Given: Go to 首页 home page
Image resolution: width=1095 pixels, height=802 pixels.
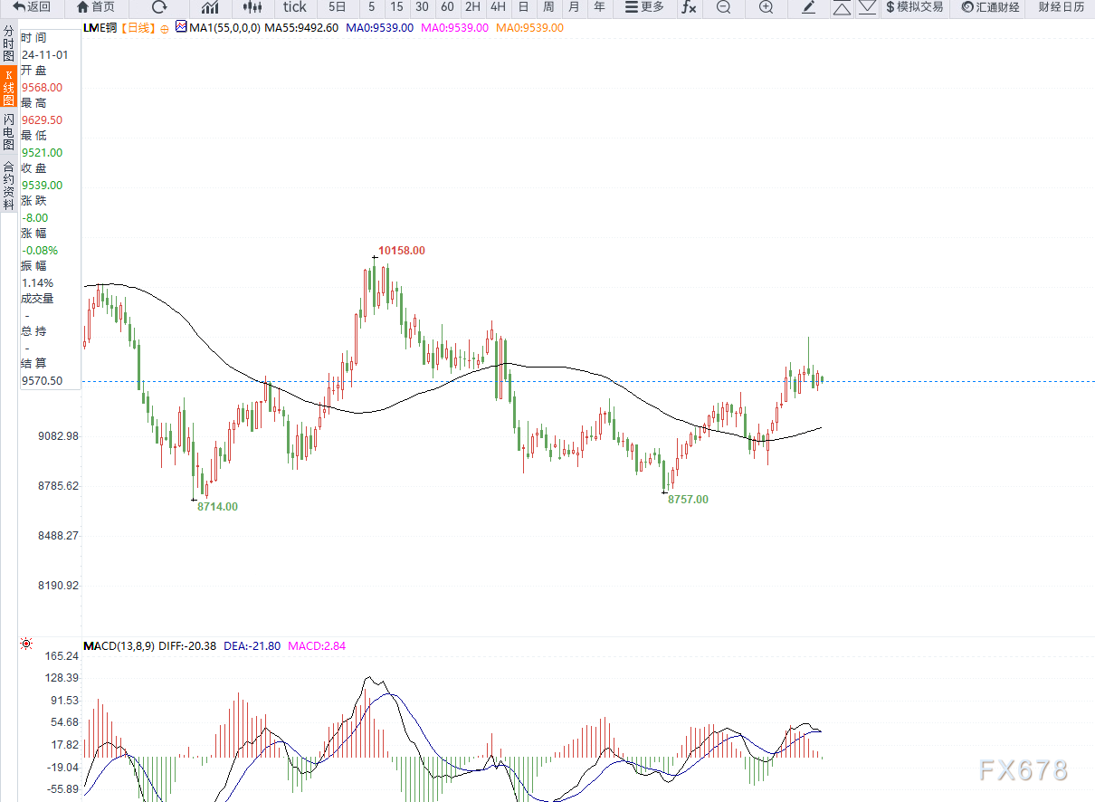Looking at the screenshot, I should pos(96,7).
